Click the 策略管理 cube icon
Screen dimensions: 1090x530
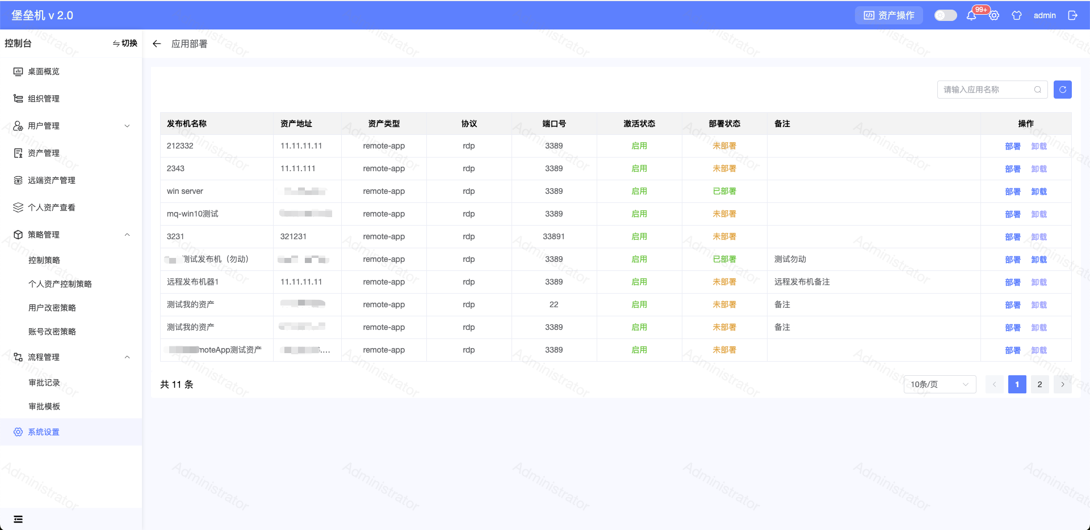[18, 235]
